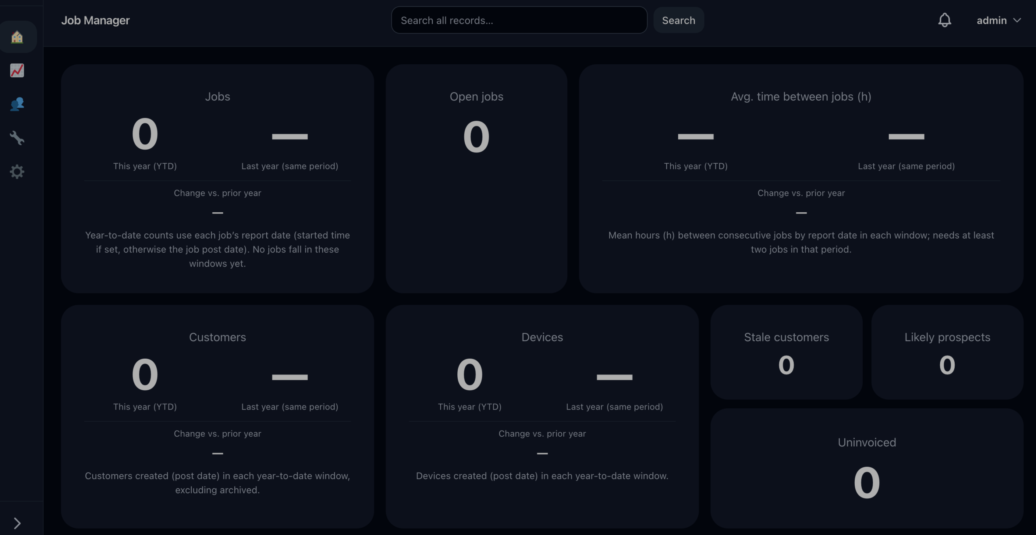Open the admin user dropdown
1036x535 pixels.
(x=998, y=20)
